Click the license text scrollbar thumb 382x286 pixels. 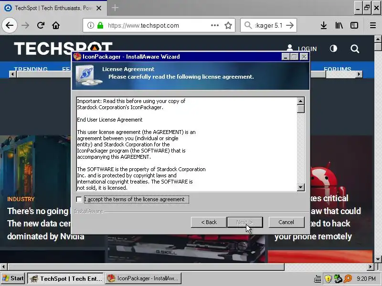click(x=301, y=109)
